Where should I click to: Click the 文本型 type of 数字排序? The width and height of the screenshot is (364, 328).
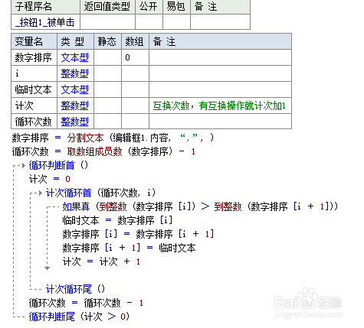74,57
